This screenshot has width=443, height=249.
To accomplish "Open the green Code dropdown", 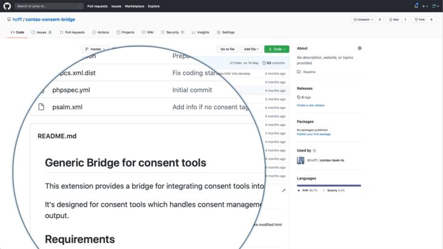I will click(x=277, y=49).
